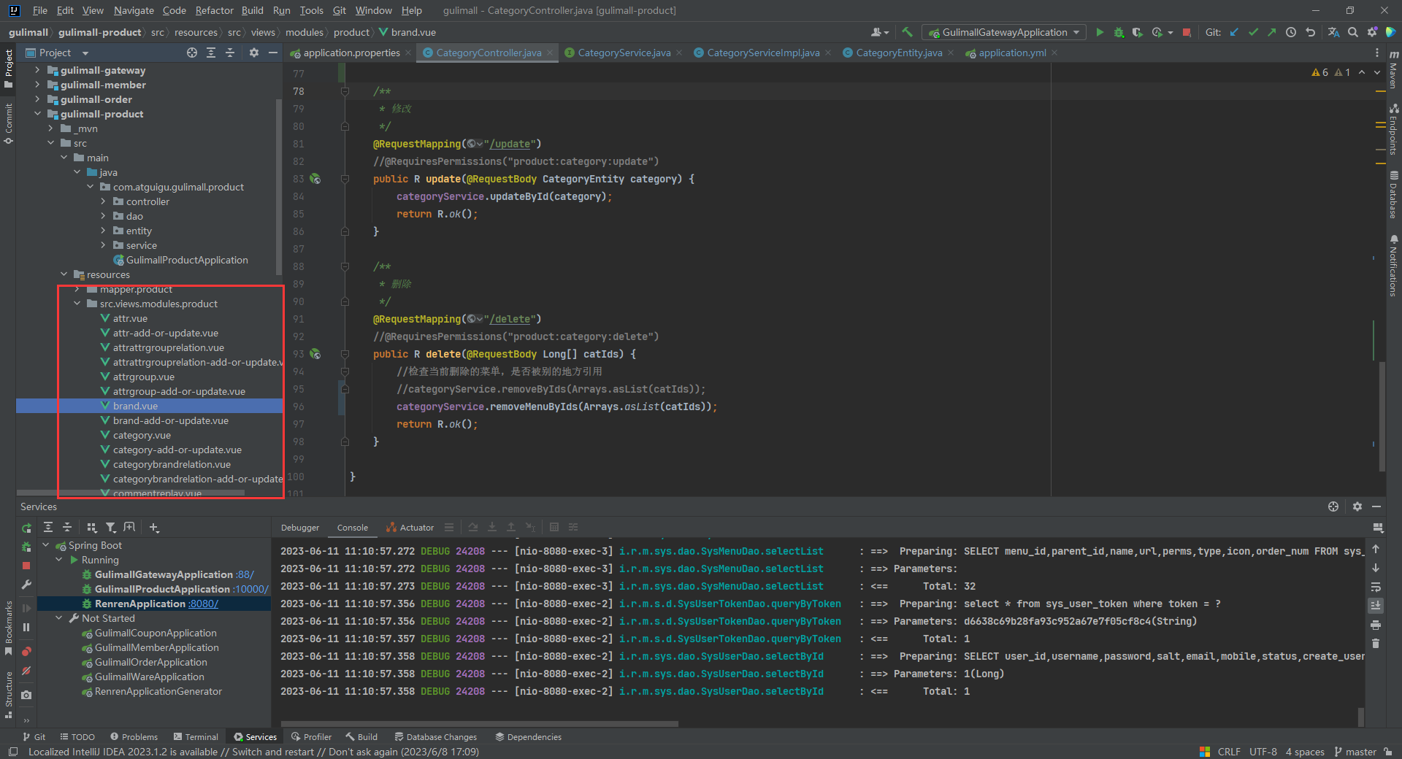Toggle mute breakpoints in the Services sidebar
1402x759 pixels.
coord(26,671)
